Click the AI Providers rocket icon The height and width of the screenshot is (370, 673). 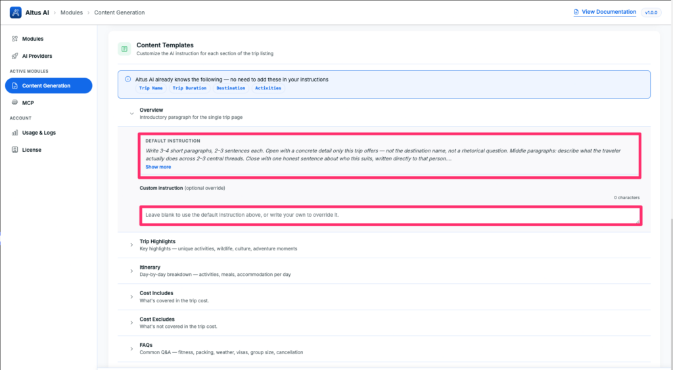[14, 56]
